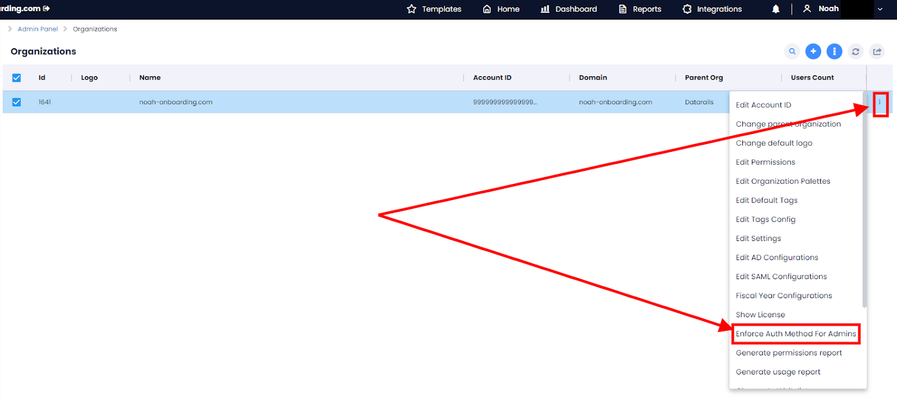Open Dashboard from top navigation
The height and width of the screenshot is (403, 897).
pyautogui.click(x=576, y=9)
